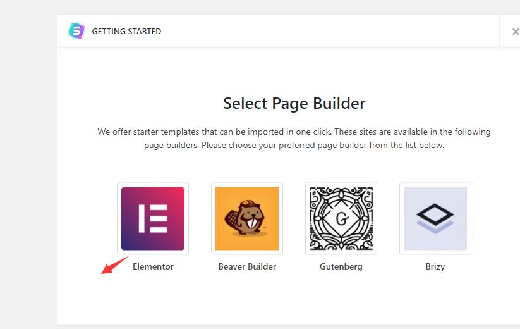Click the beaver's face in Beaver Builder logo
This screenshot has width=520, height=329.
pyautogui.click(x=252, y=218)
